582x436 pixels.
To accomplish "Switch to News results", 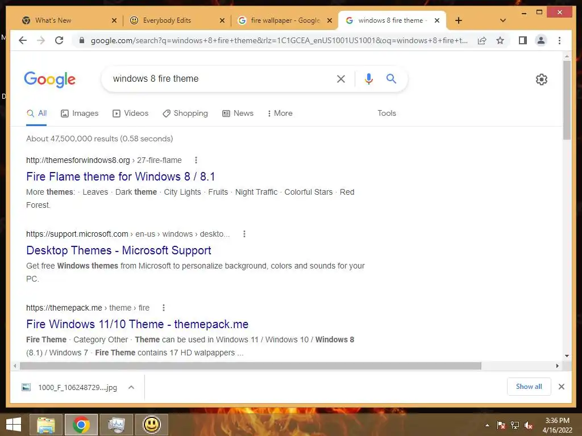I will 238,114.
